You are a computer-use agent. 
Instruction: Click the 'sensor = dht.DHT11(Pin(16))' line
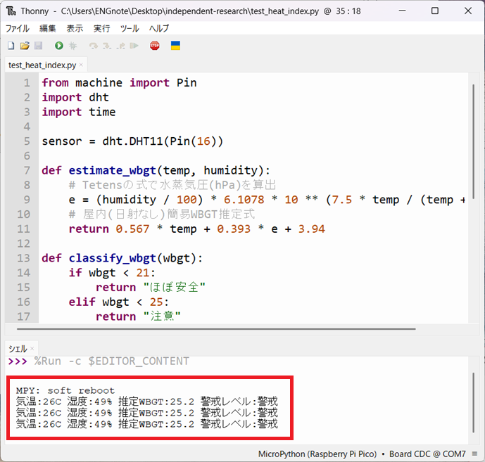pyautogui.click(x=132, y=141)
